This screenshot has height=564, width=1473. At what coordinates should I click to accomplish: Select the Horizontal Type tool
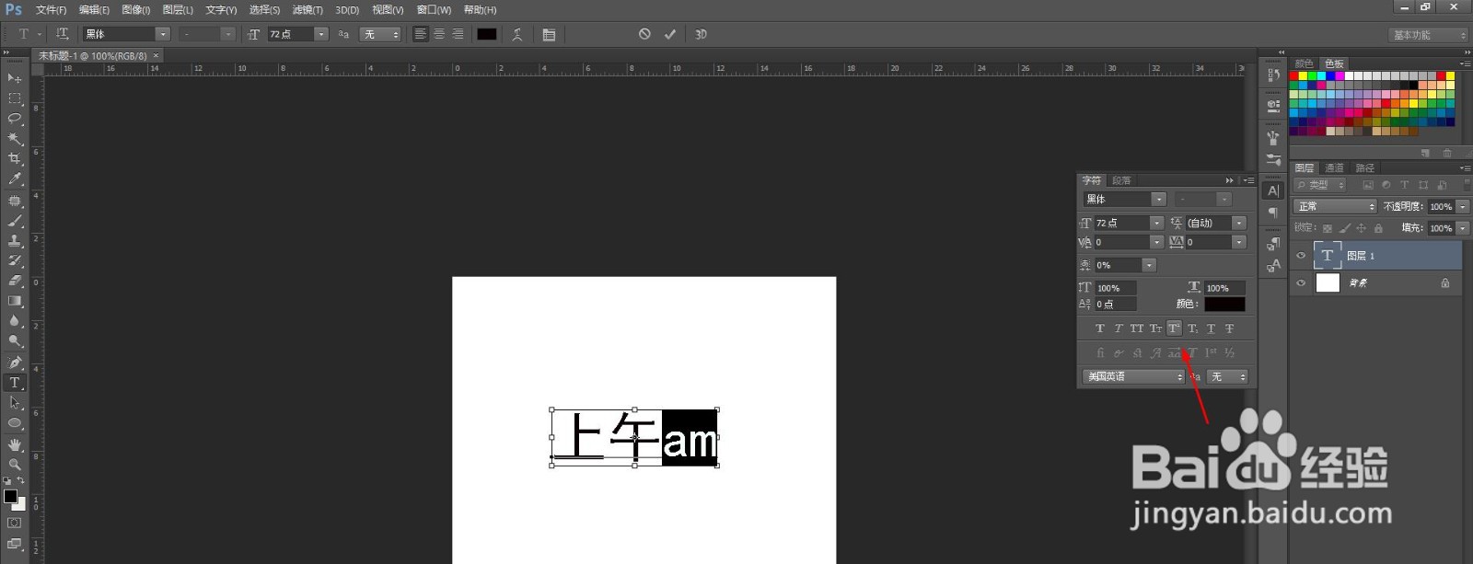[14, 383]
